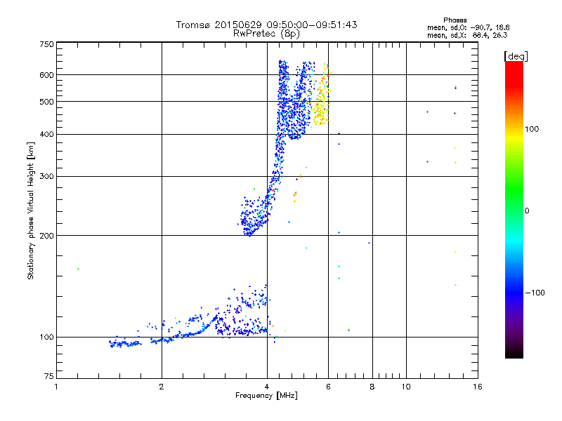The width and height of the screenshot is (562, 421).
Task: Click the y-axis tick label '300'
Action: [x=47, y=176]
